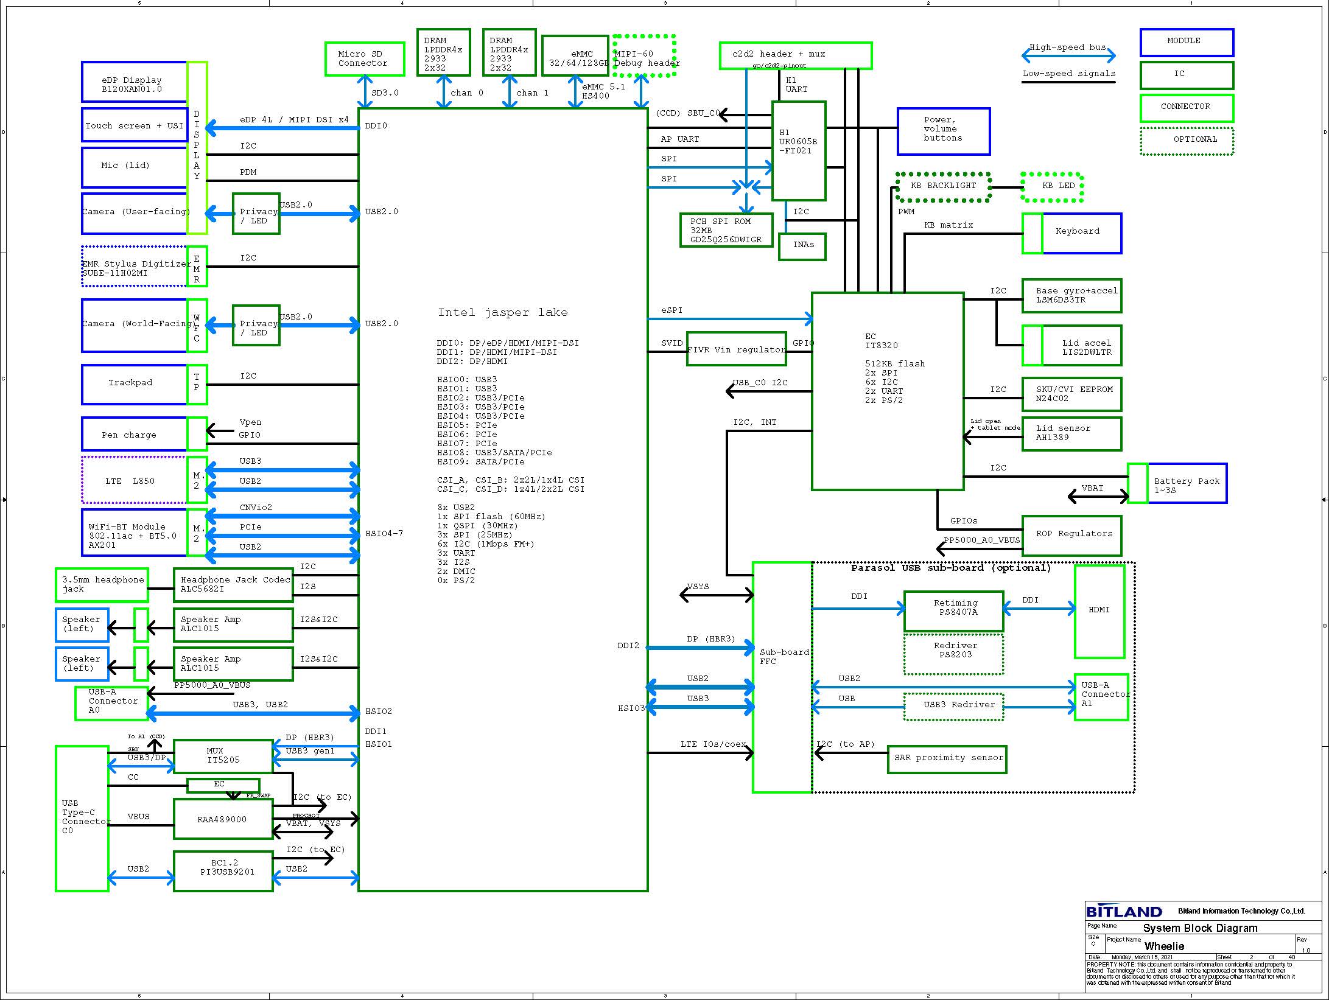This screenshot has width=1329, height=1000.
Task: Click the Intel jasper lake label
Action: (502, 312)
